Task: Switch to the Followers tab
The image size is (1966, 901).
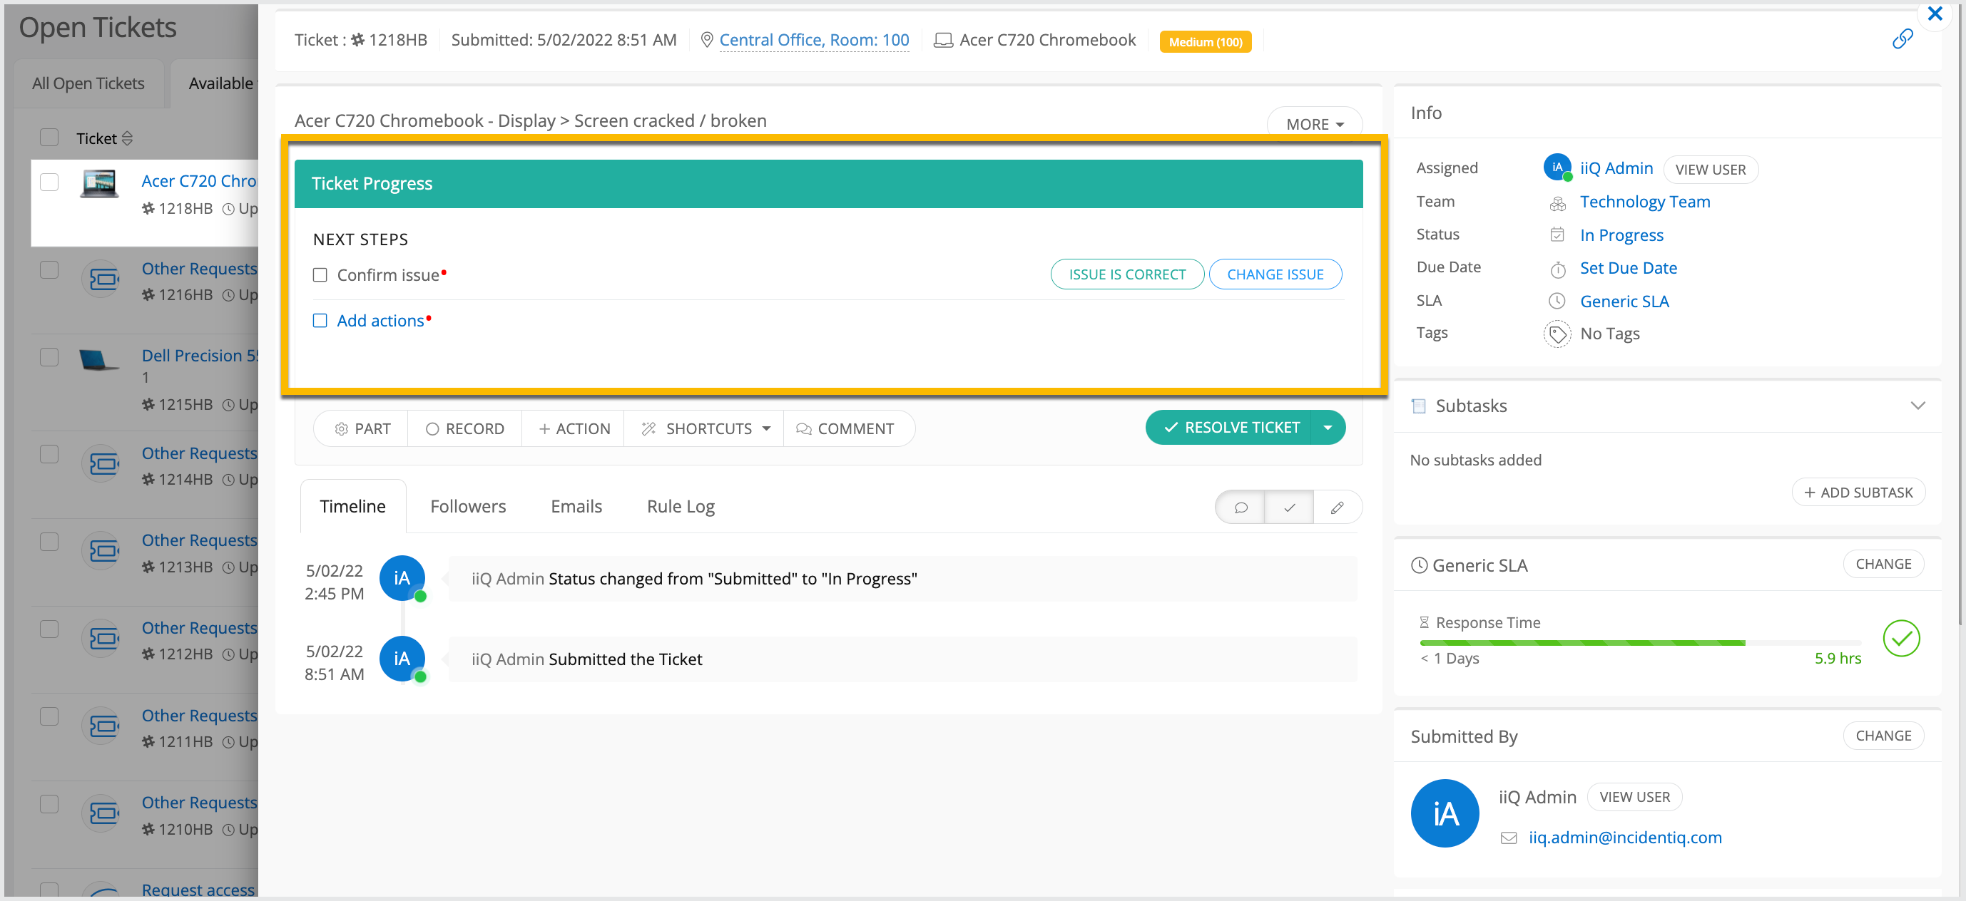Action: tap(467, 506)
